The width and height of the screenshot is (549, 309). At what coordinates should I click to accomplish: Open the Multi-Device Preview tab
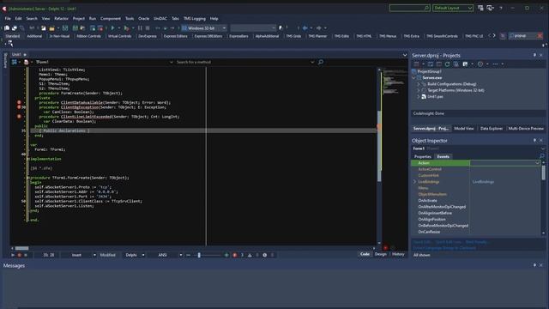526,129
